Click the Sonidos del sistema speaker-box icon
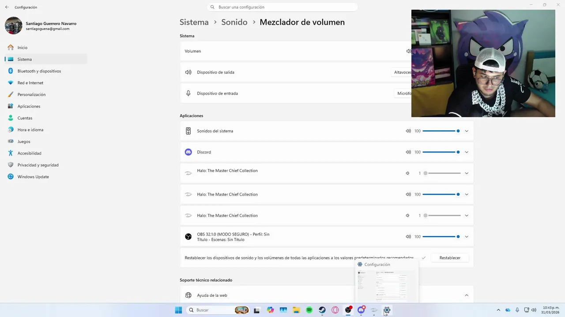The height and width of the screenshot is (317, 565). pos(188,131)
